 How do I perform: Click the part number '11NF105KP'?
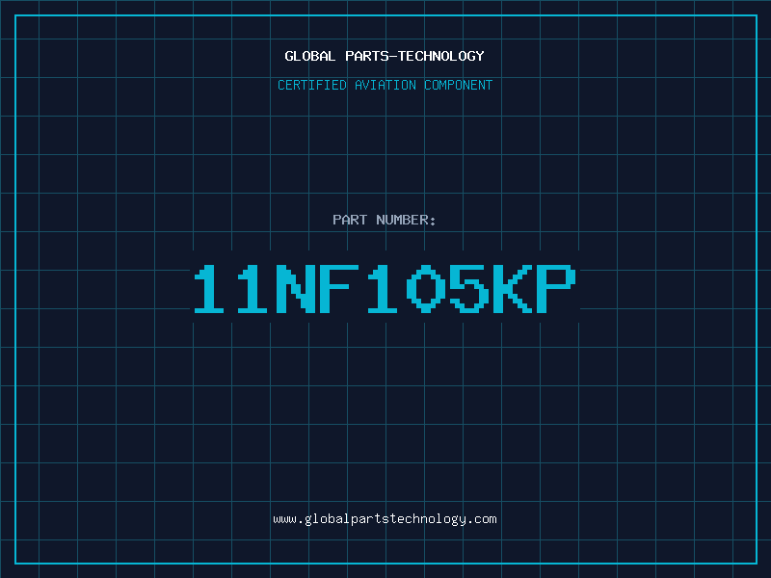tap(385, 288)
